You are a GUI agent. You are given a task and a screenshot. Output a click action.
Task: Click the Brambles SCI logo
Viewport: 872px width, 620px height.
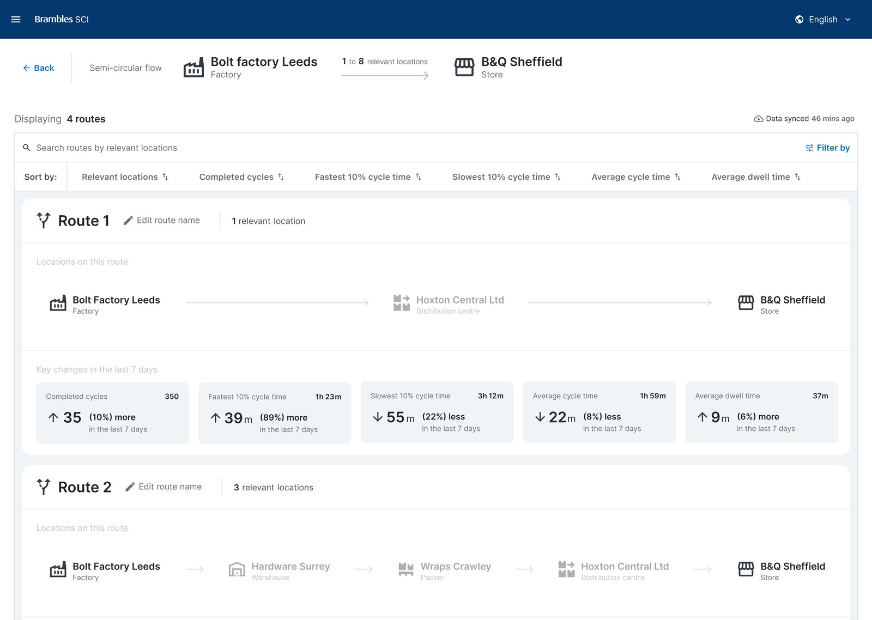62,19
